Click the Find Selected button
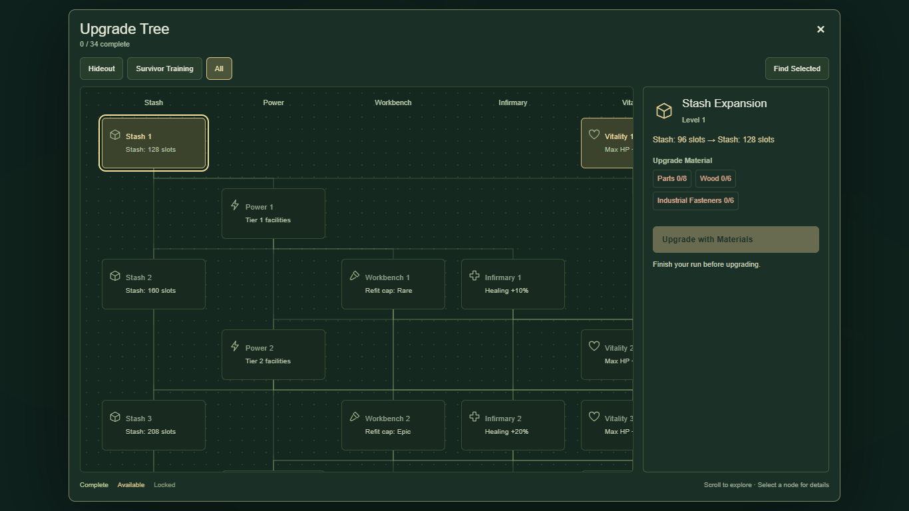This screenshot has height=511, width=909. [x=797, y=69]
